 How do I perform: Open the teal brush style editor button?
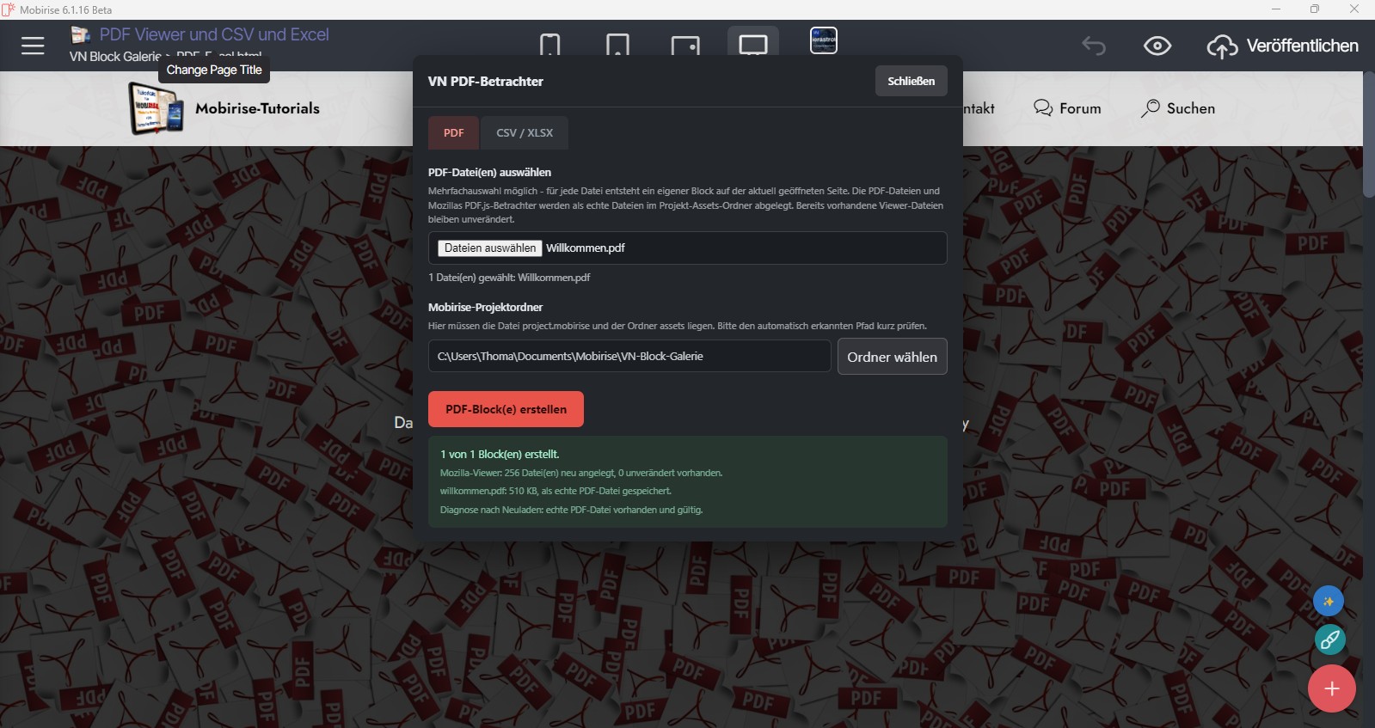click(x=1329, y=639)
